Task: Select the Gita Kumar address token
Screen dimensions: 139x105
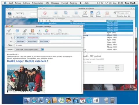Action: click(x=44, y=41)
